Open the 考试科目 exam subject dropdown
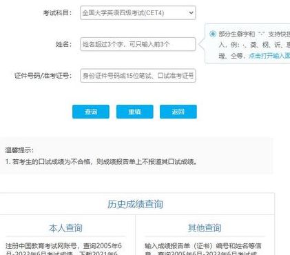 tap(138, 13)
